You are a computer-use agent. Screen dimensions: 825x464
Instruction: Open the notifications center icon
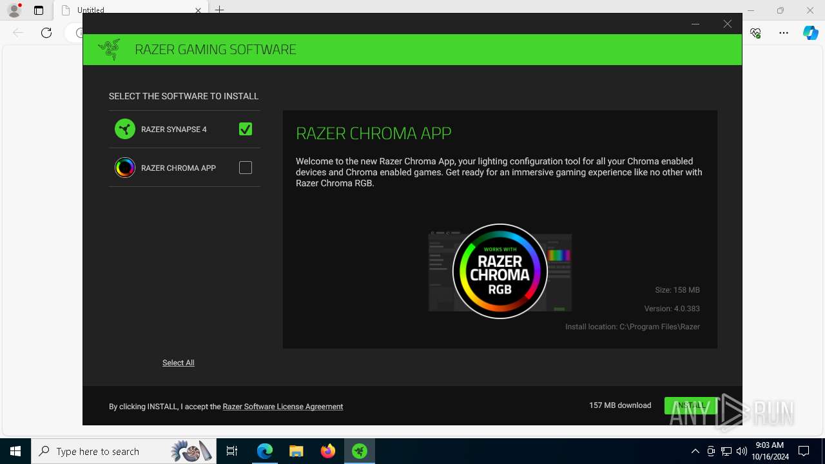[x=804, y=451]
